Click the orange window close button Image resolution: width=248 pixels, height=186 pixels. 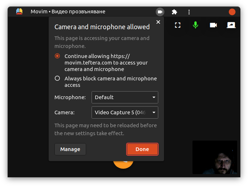point(232,12)
